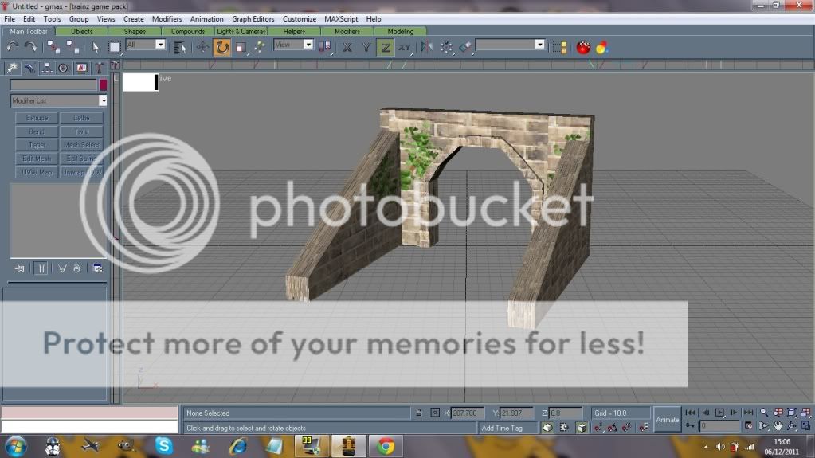815x458 pixels.
Task: Open the named selection sets dropdown
Action: point(510,45)
